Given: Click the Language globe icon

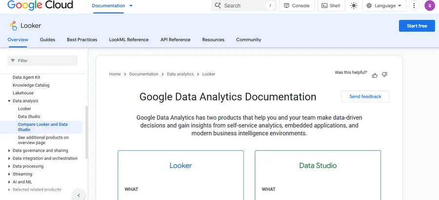Looking at the screenshot, I should (x=369, y=5).
